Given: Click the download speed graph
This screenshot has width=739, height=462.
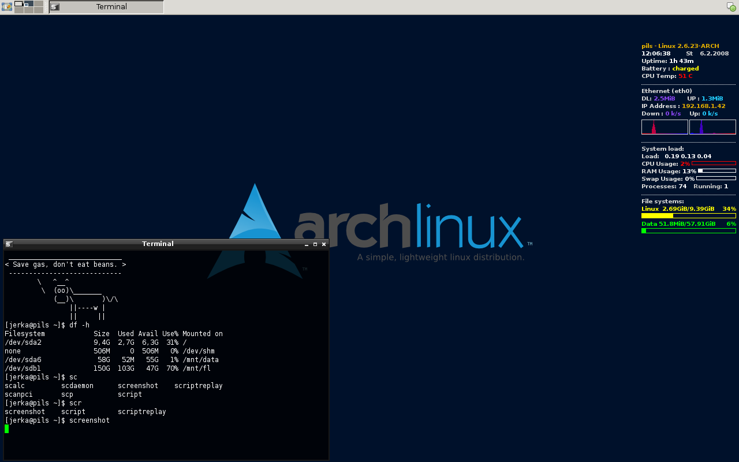Looking at the screenshot, I should 665,127.
